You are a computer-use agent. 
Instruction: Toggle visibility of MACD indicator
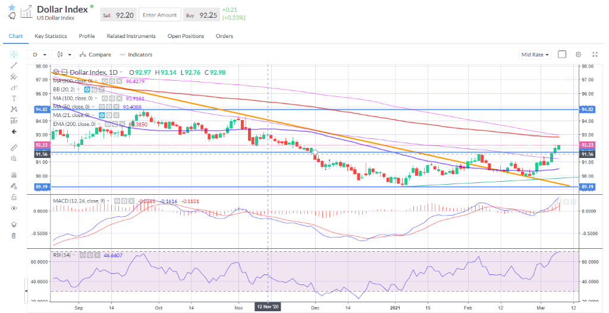[117, 201]
